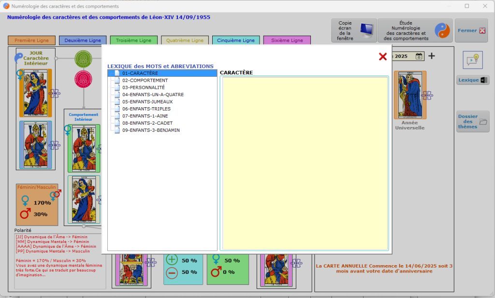495x298 pixels.
Task: Click the green circular emblem icon
Action: point(83,58)
